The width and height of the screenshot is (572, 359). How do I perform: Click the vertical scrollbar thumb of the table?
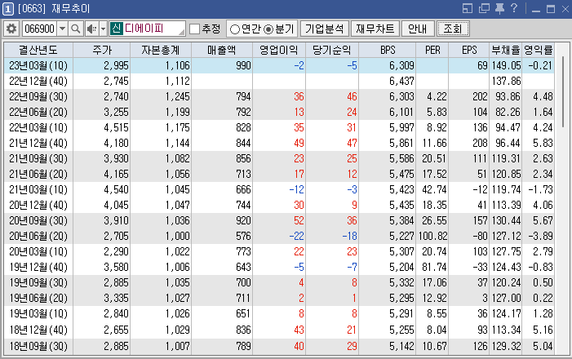(563, 91)
